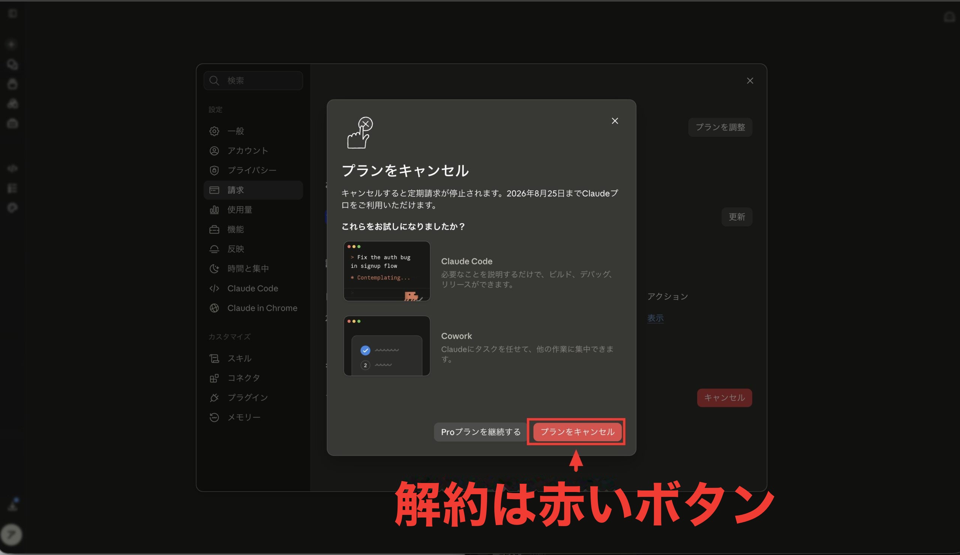Open the 機能 features page
960x555 pixels.
click(253, 229)
